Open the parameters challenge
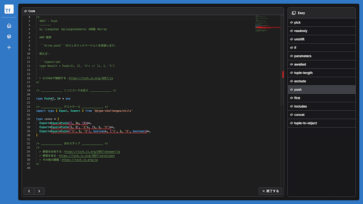 pos(322,56)
